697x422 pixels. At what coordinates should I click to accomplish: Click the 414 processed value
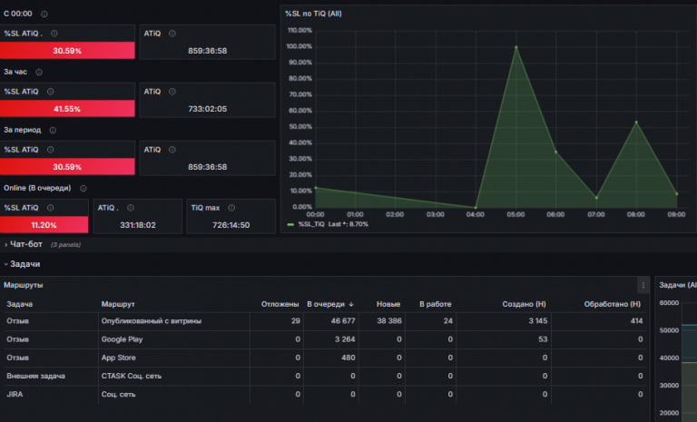pyautogui.click(x=636, y=321)
